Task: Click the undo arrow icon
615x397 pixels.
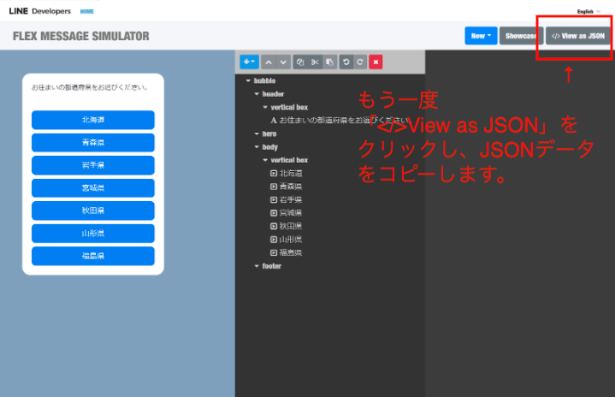Action: click(x=346, y=62)
